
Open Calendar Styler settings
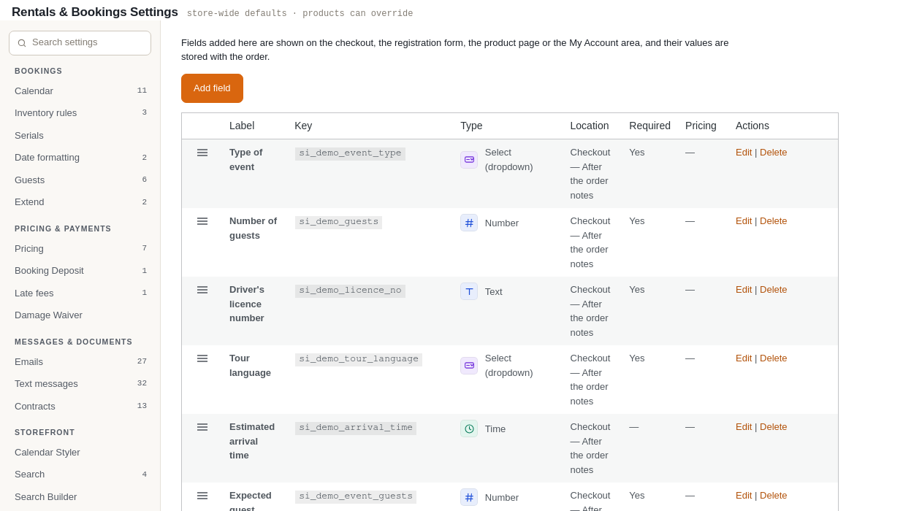[80, 453]
